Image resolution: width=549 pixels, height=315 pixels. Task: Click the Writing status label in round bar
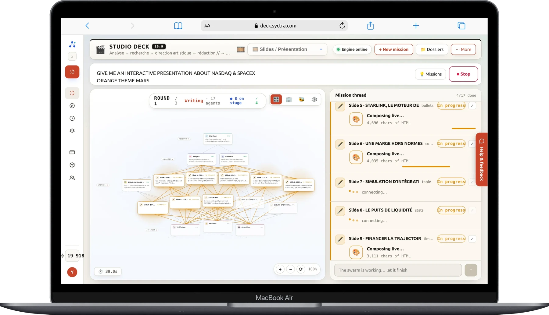(194, 101)
